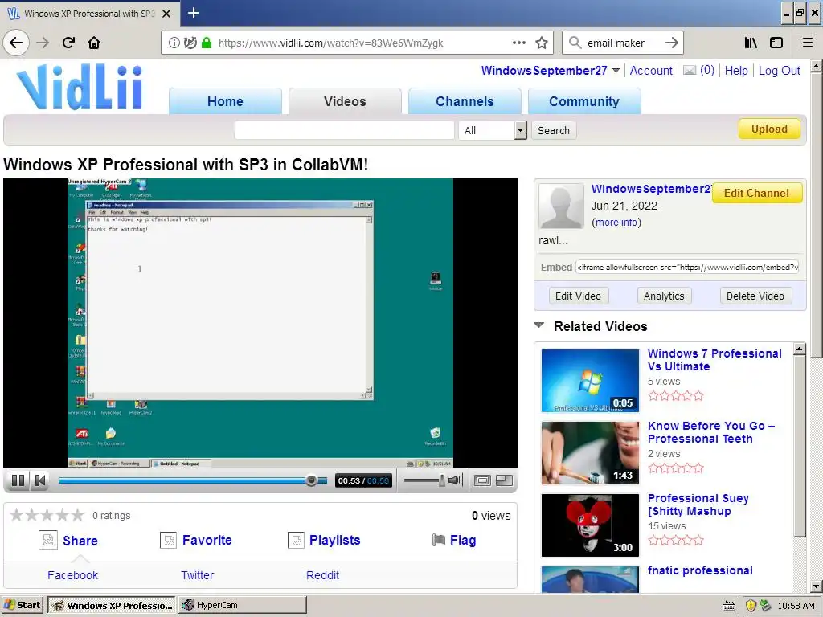
Task: Click the volume slider in video player
Action: [424, 480]
